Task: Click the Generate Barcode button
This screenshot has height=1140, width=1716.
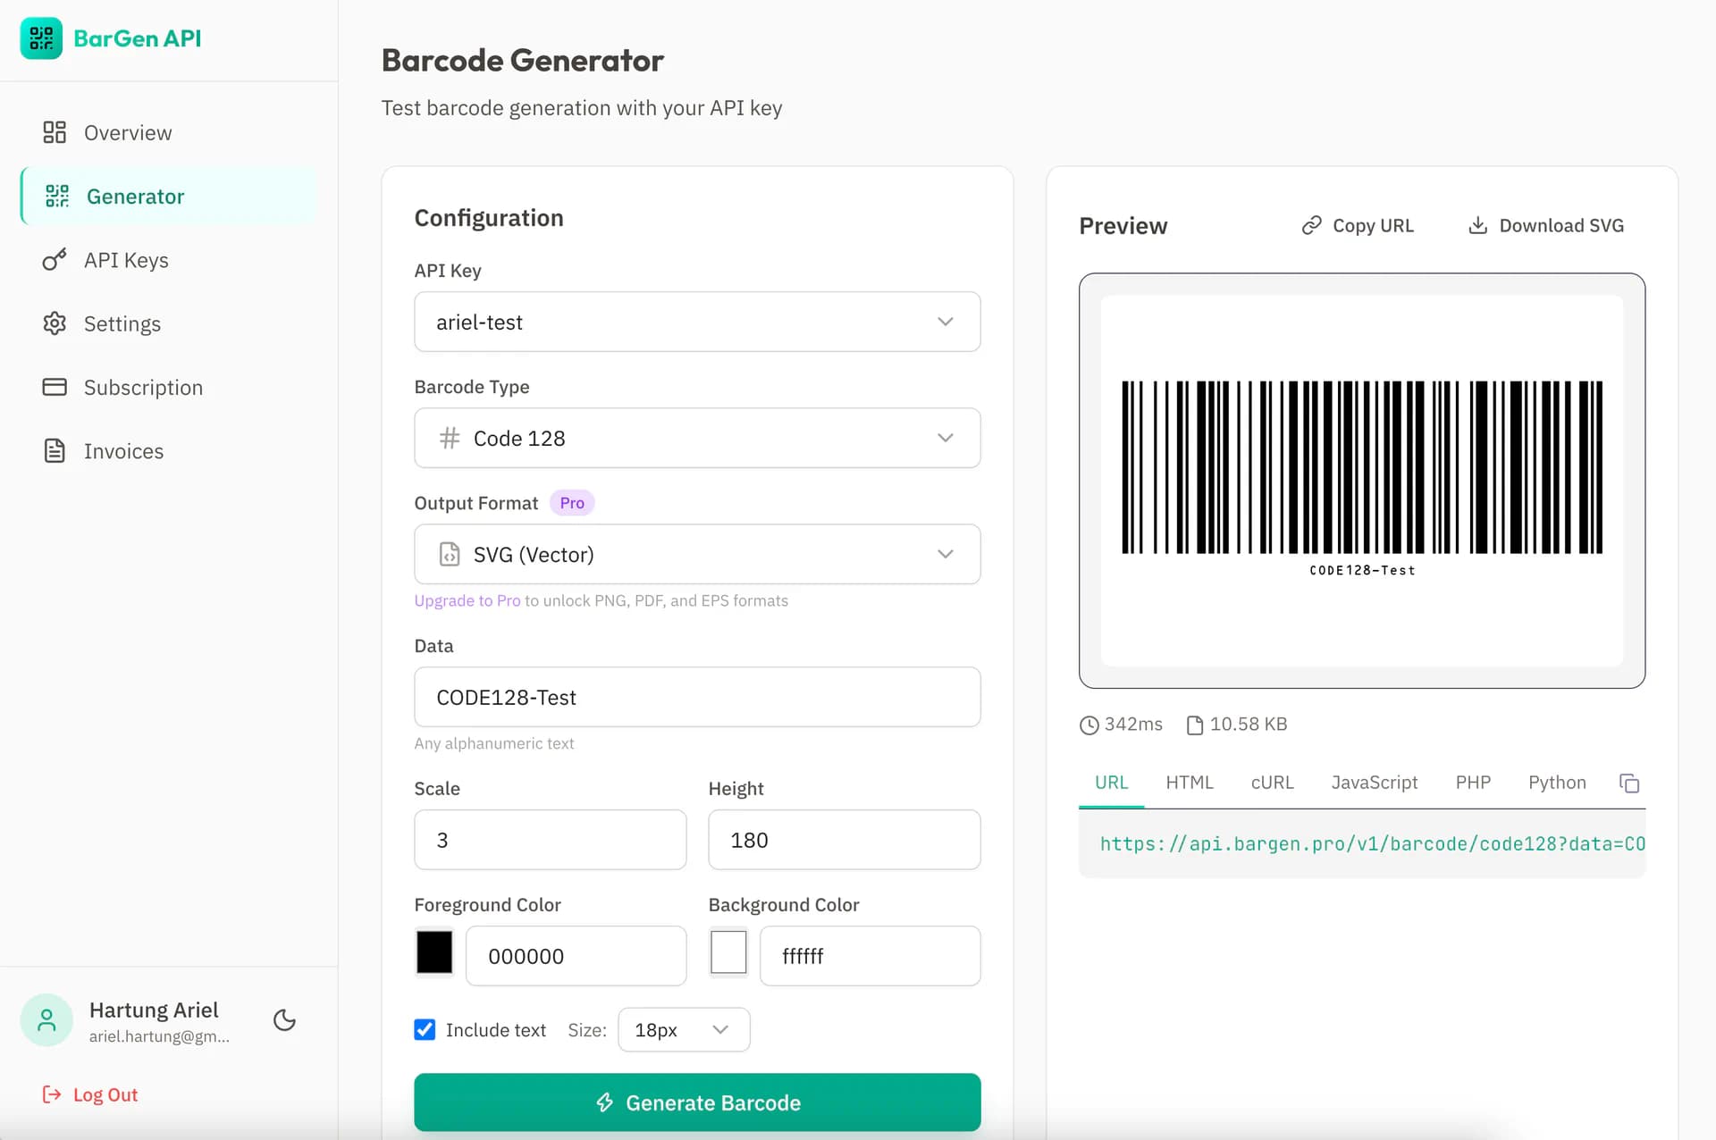Action: [697, 1102]
